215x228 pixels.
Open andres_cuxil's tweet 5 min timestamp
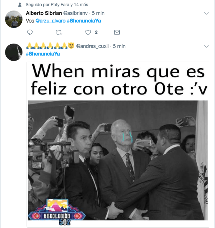[119, 46]
